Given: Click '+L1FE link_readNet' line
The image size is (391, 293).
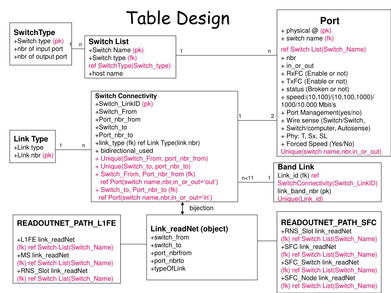Looking at the screenshot, I should pyautogui.click(x=46, y=240).
